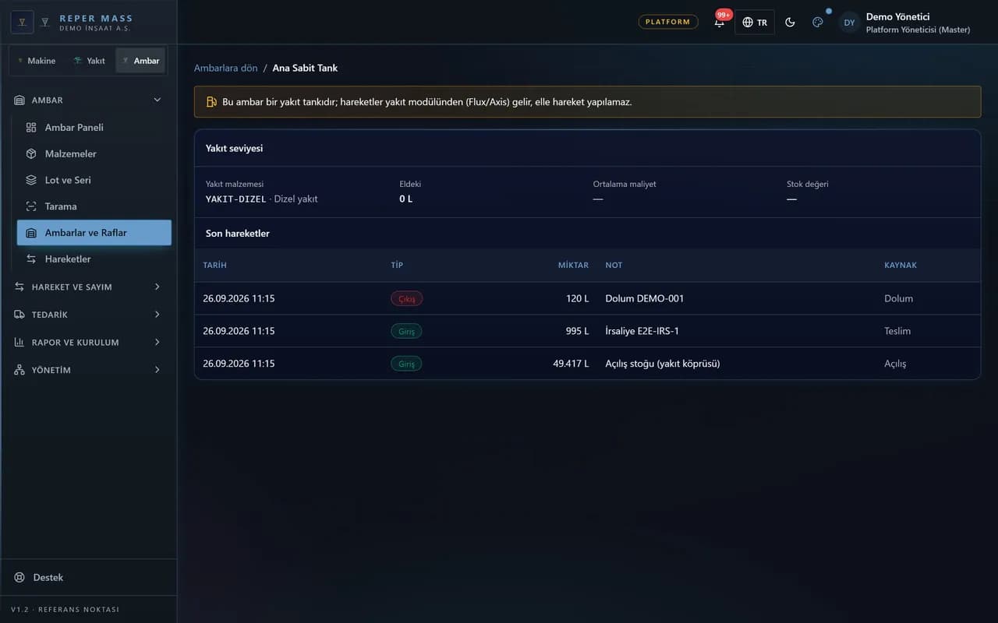The height and width of the screenshot is (623, 998).
Task: Click the Tedarik truck icon
Action: [19, 315]
